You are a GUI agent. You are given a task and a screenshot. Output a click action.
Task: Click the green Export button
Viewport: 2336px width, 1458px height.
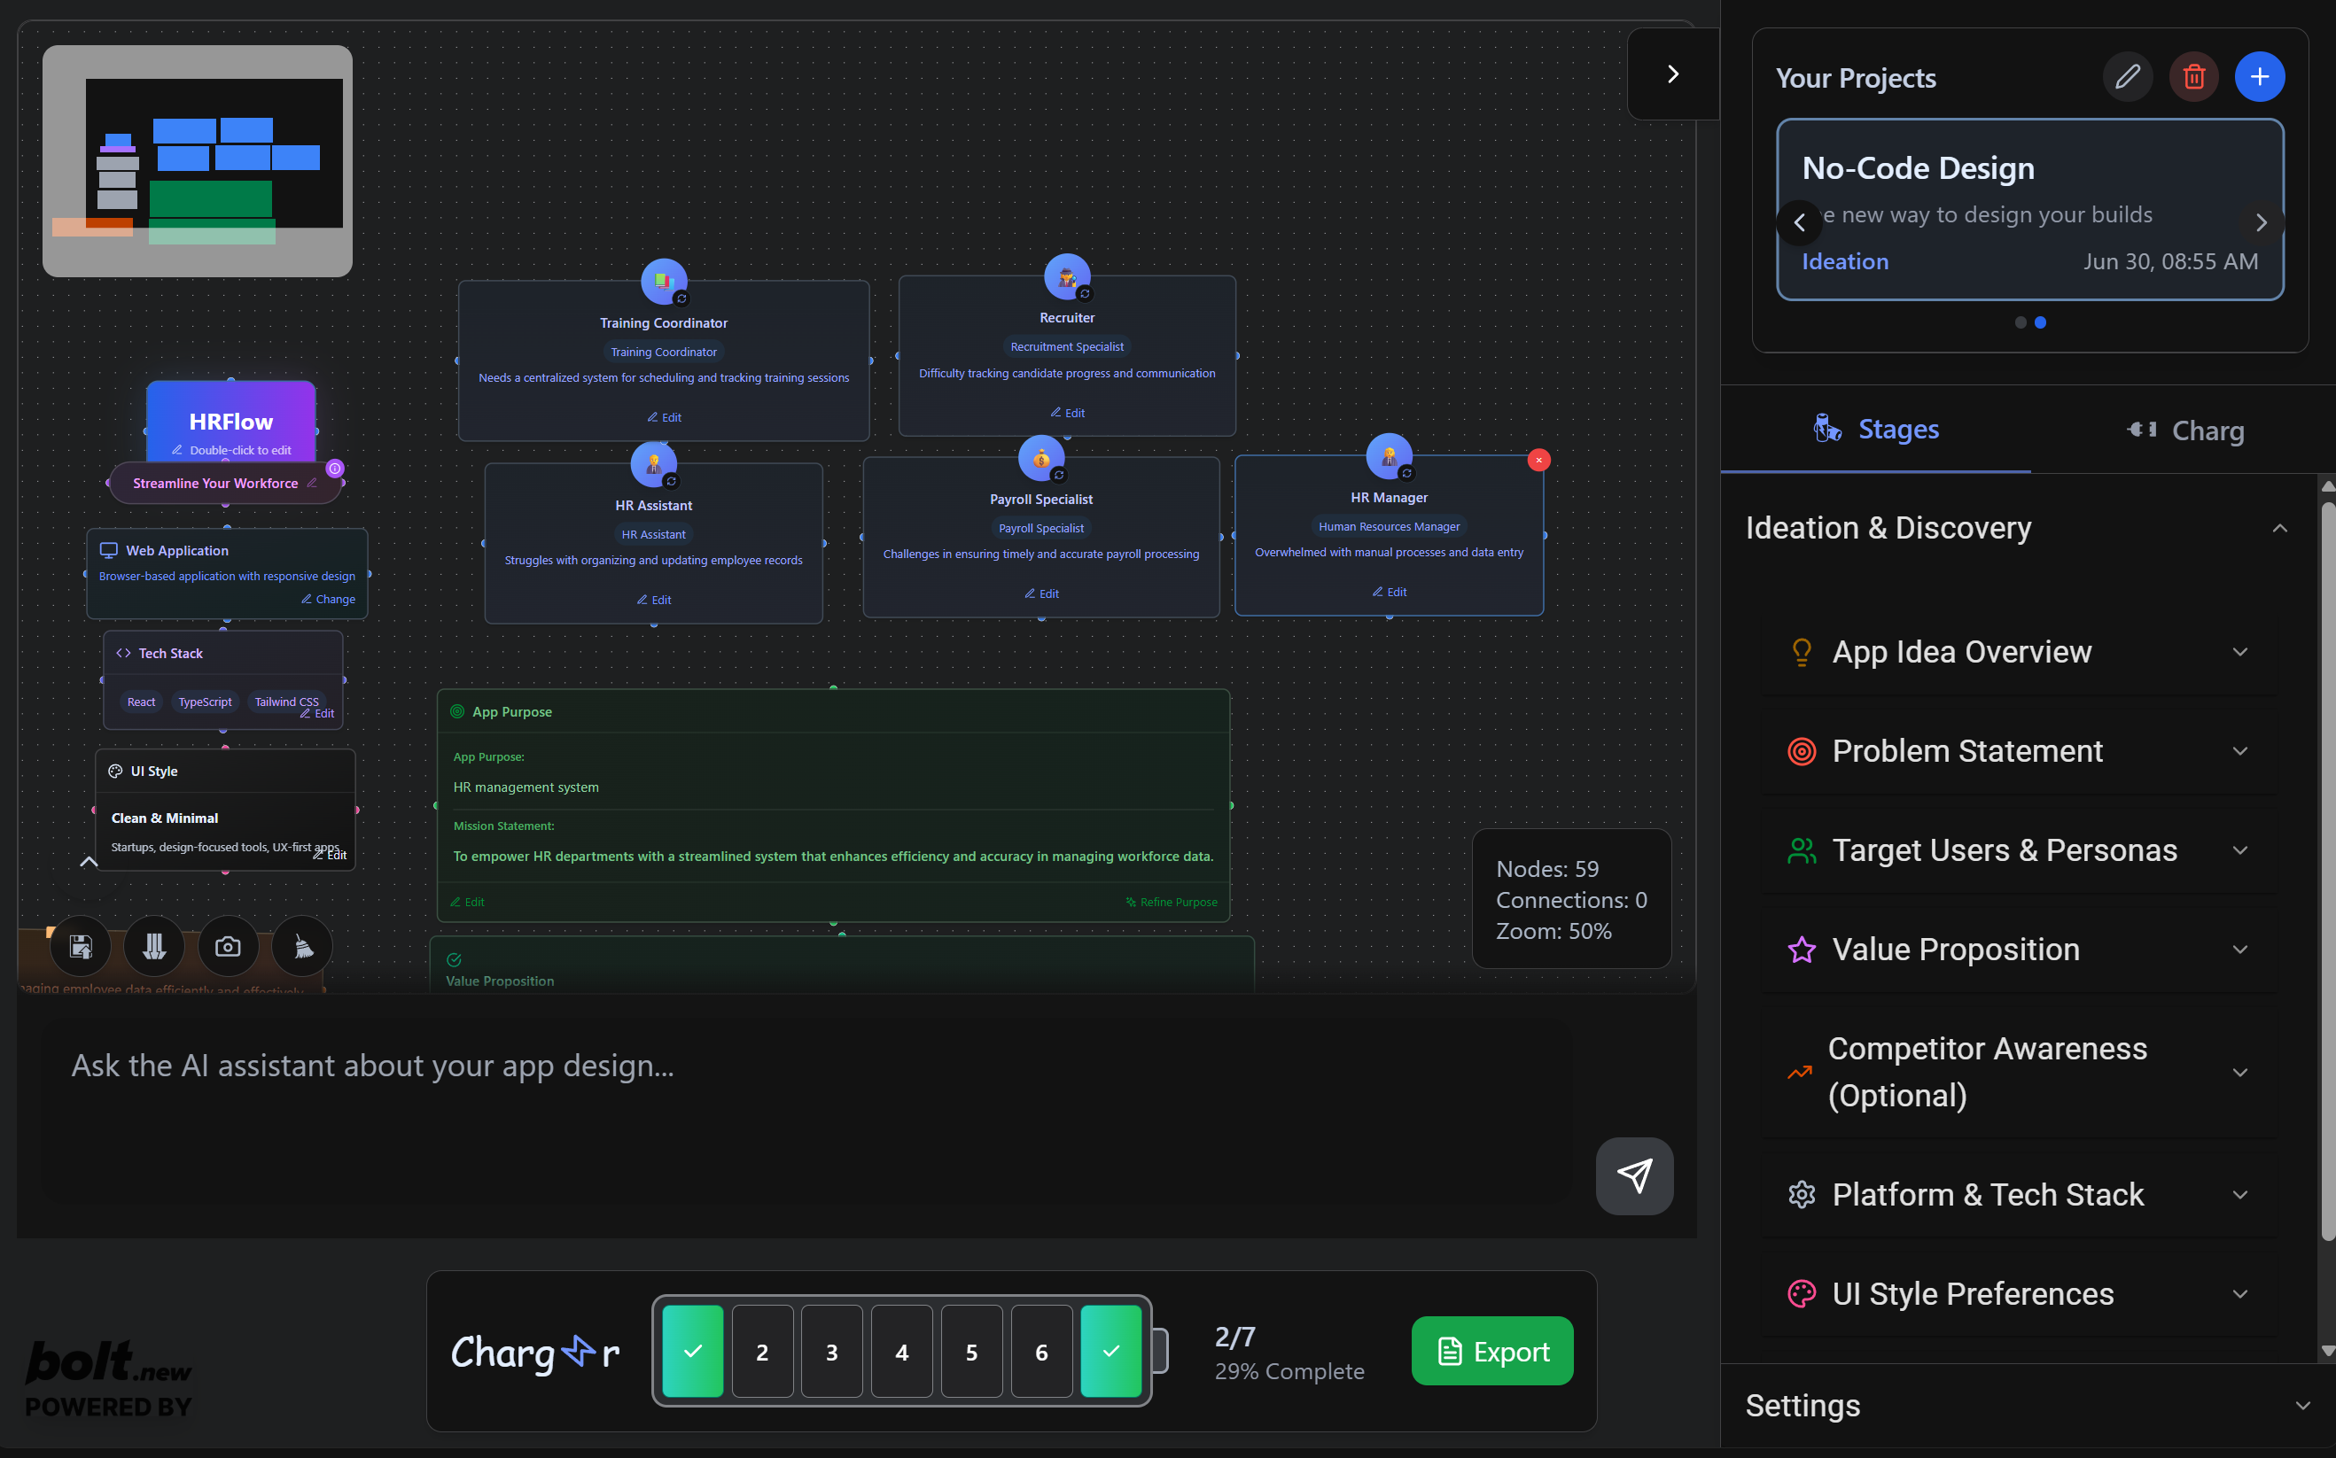point(1492,1351)
